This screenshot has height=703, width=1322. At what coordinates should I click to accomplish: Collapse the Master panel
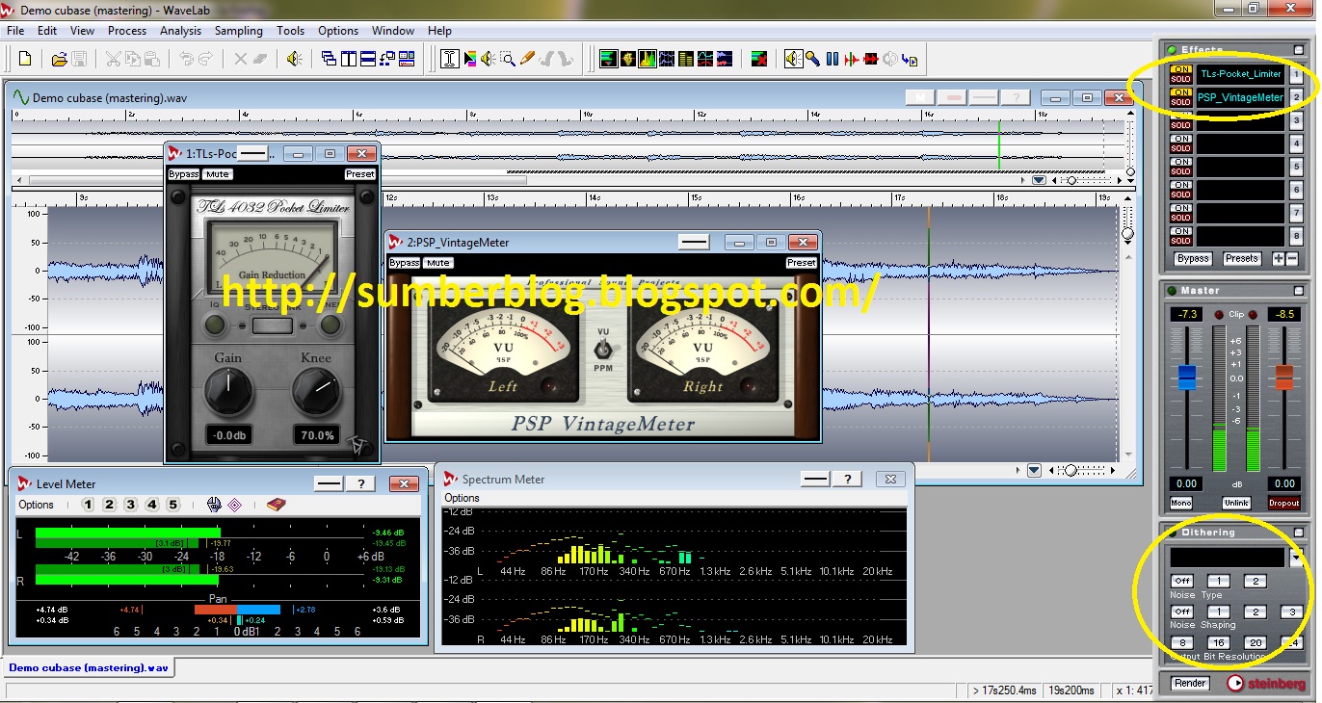point(1298,290)
